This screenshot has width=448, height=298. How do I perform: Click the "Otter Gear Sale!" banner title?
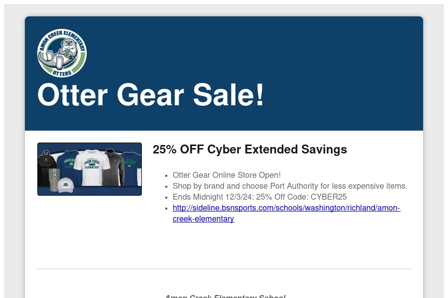point(150,95)
